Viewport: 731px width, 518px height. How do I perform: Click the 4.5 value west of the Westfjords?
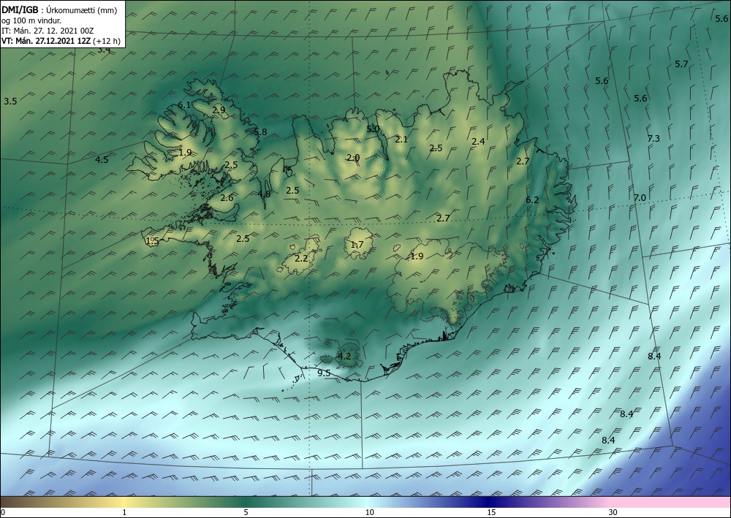click(x=102, y=160)
